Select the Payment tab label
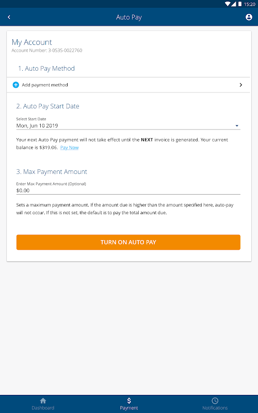 (x=129, y=408)
